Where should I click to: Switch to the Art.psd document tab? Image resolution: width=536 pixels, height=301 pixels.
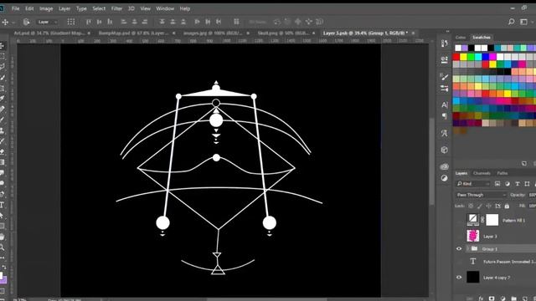(x=49, y=33)
